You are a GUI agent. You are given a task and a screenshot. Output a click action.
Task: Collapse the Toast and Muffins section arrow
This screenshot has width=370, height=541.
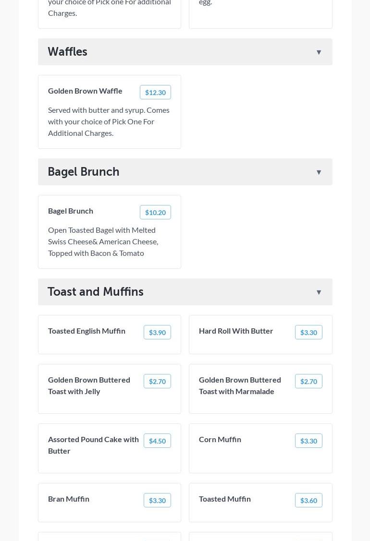point(319,292)
